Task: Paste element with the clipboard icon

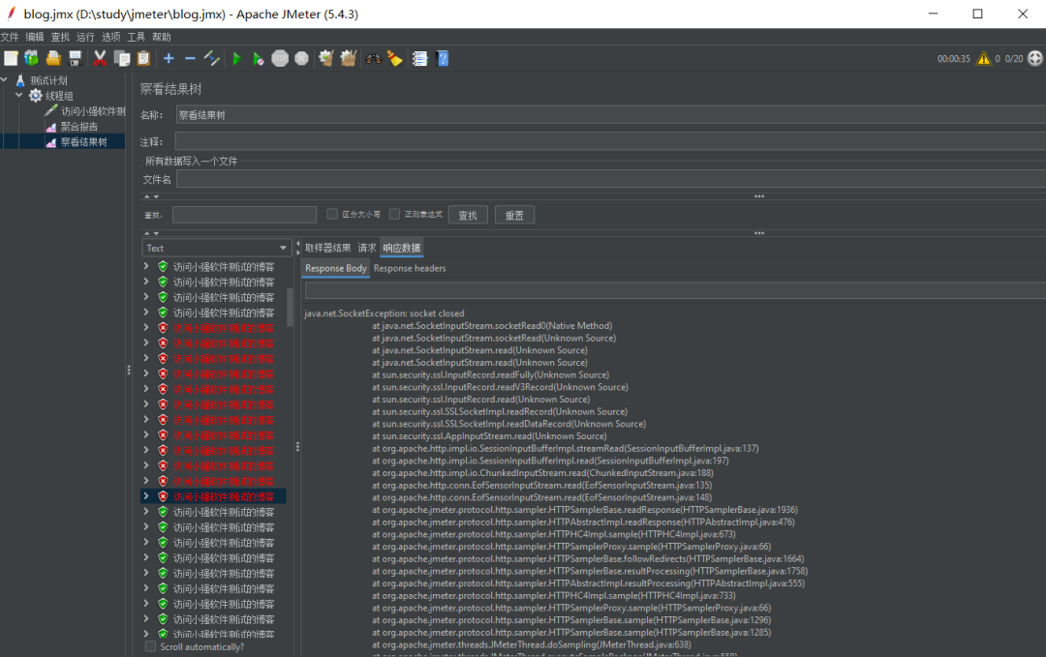Action: pos(143,59)
